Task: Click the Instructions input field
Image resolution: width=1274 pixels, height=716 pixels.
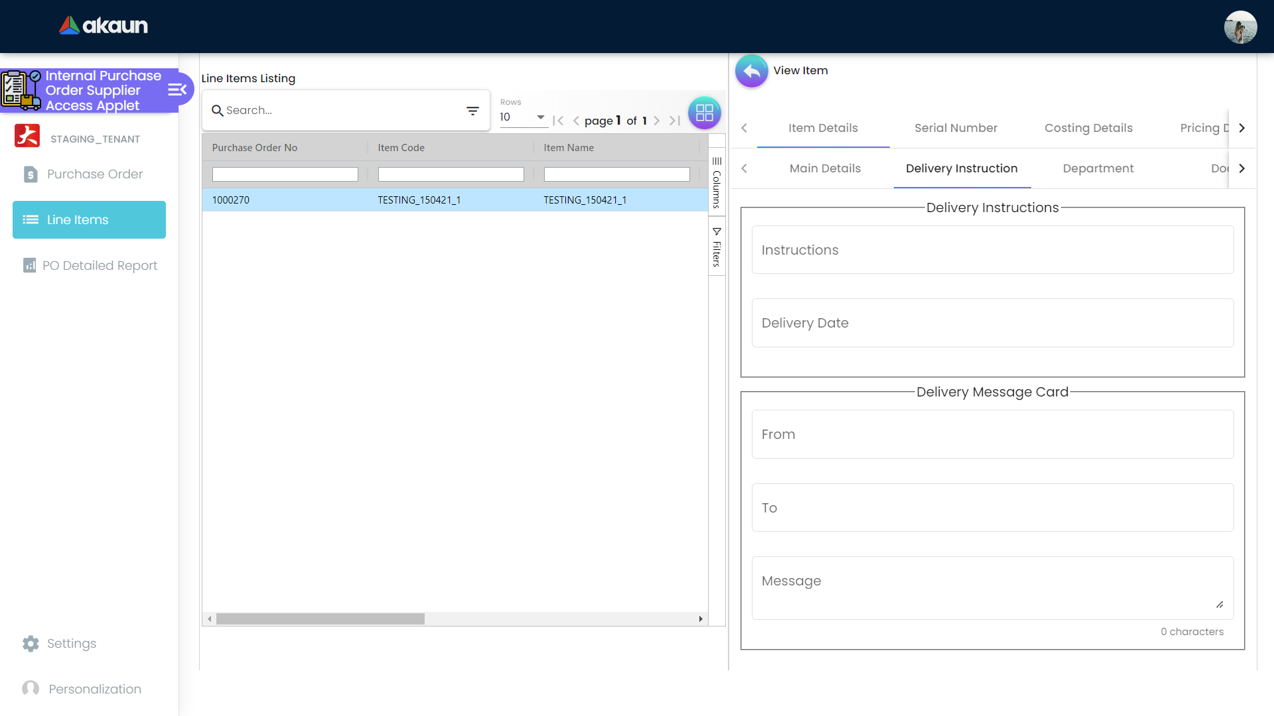Action: (992, 250)
